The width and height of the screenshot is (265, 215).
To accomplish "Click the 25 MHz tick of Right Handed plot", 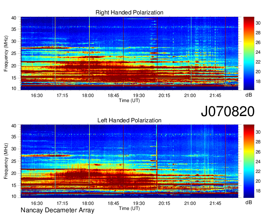I will tap(14, 53).
